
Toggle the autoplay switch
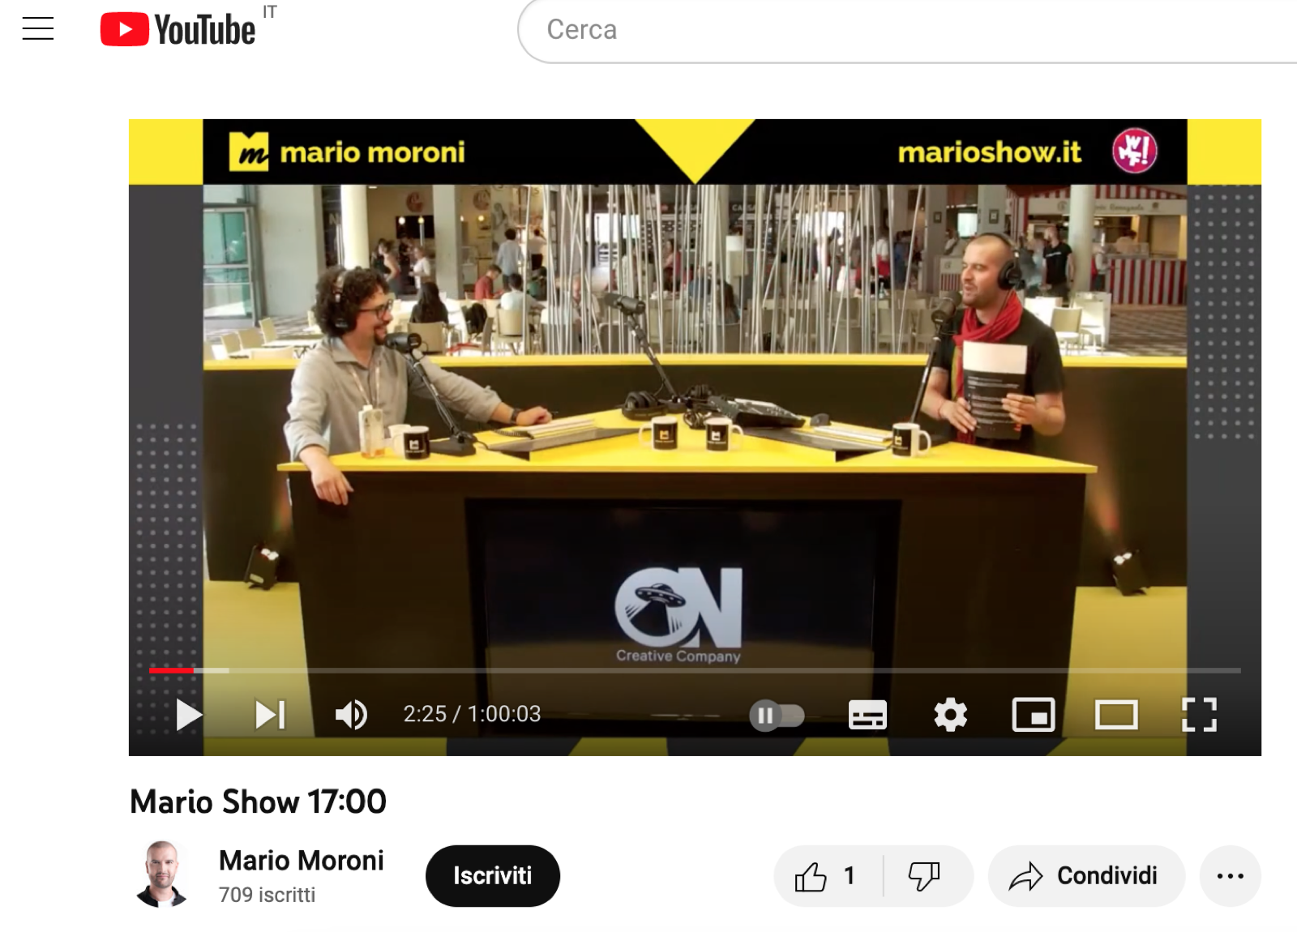pos(777,716)
